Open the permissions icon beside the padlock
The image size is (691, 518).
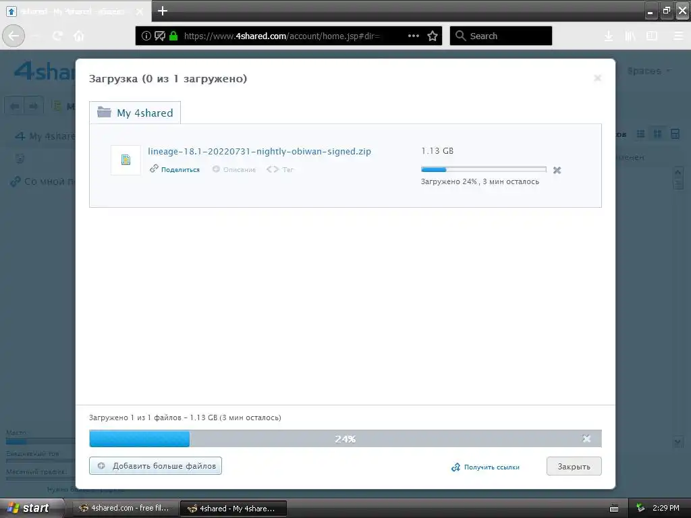click(160, 36)
